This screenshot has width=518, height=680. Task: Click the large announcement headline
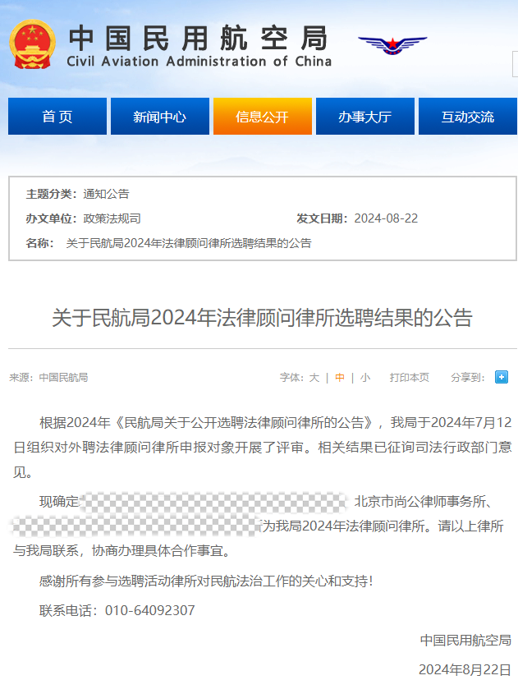tap(262, 318)
